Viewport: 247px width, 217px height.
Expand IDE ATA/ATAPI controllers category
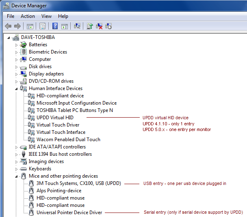[x=16, y=147]
